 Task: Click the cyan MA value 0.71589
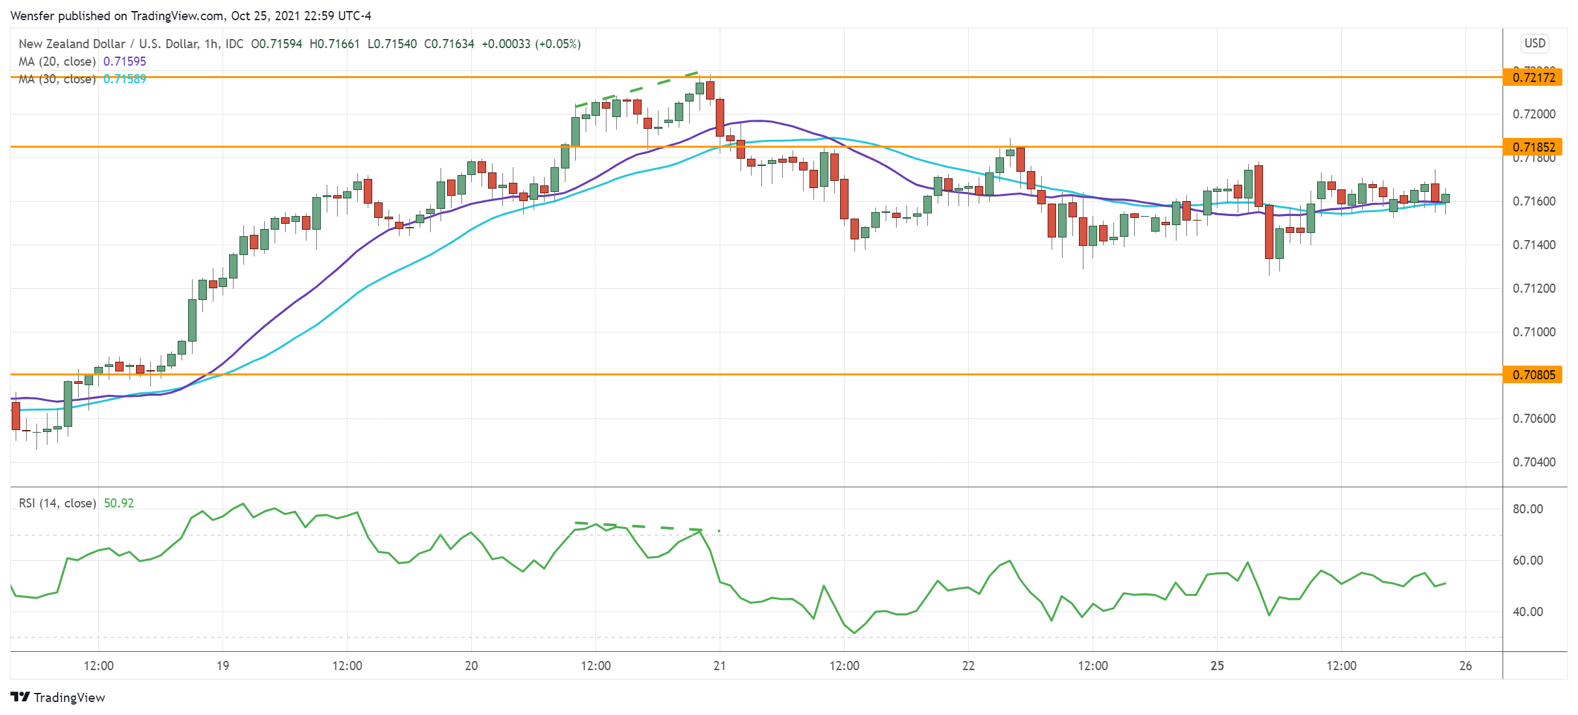tap(125, 79)
